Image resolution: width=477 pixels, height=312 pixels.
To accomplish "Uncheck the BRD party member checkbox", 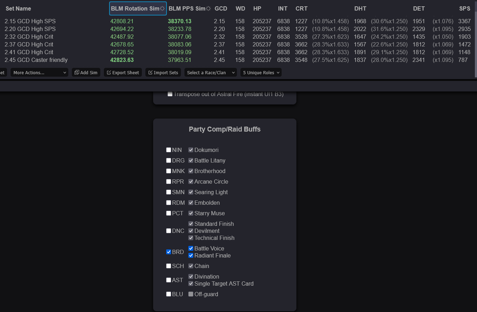I will pyautogui.click(x=169, y=252).
